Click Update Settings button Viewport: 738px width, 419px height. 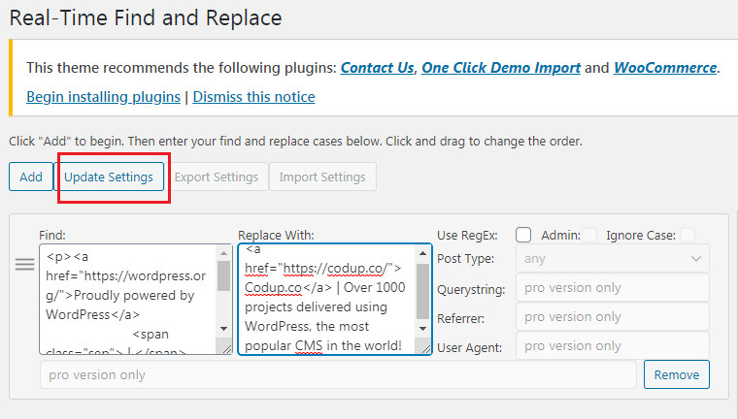[109, 177]
